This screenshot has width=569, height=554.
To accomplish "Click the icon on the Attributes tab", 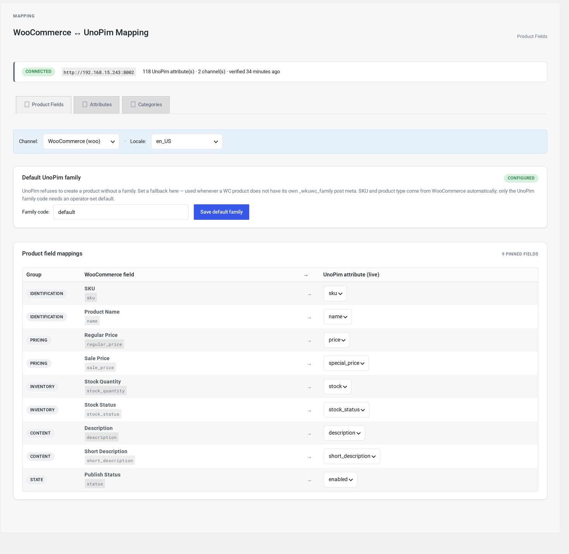I will point(85,104).
